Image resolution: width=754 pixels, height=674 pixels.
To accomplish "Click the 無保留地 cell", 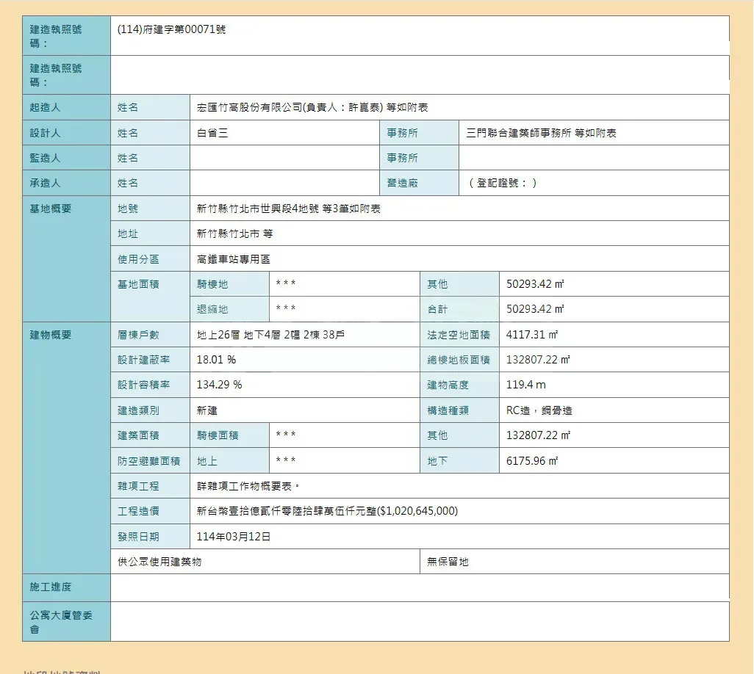I will pyautogui.click(x=448, y=562).
